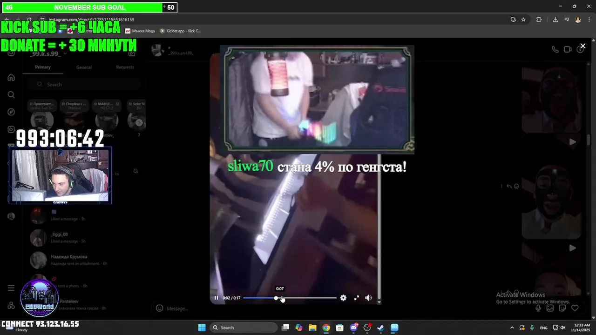Attach a photo with image icon

point(550,308)
